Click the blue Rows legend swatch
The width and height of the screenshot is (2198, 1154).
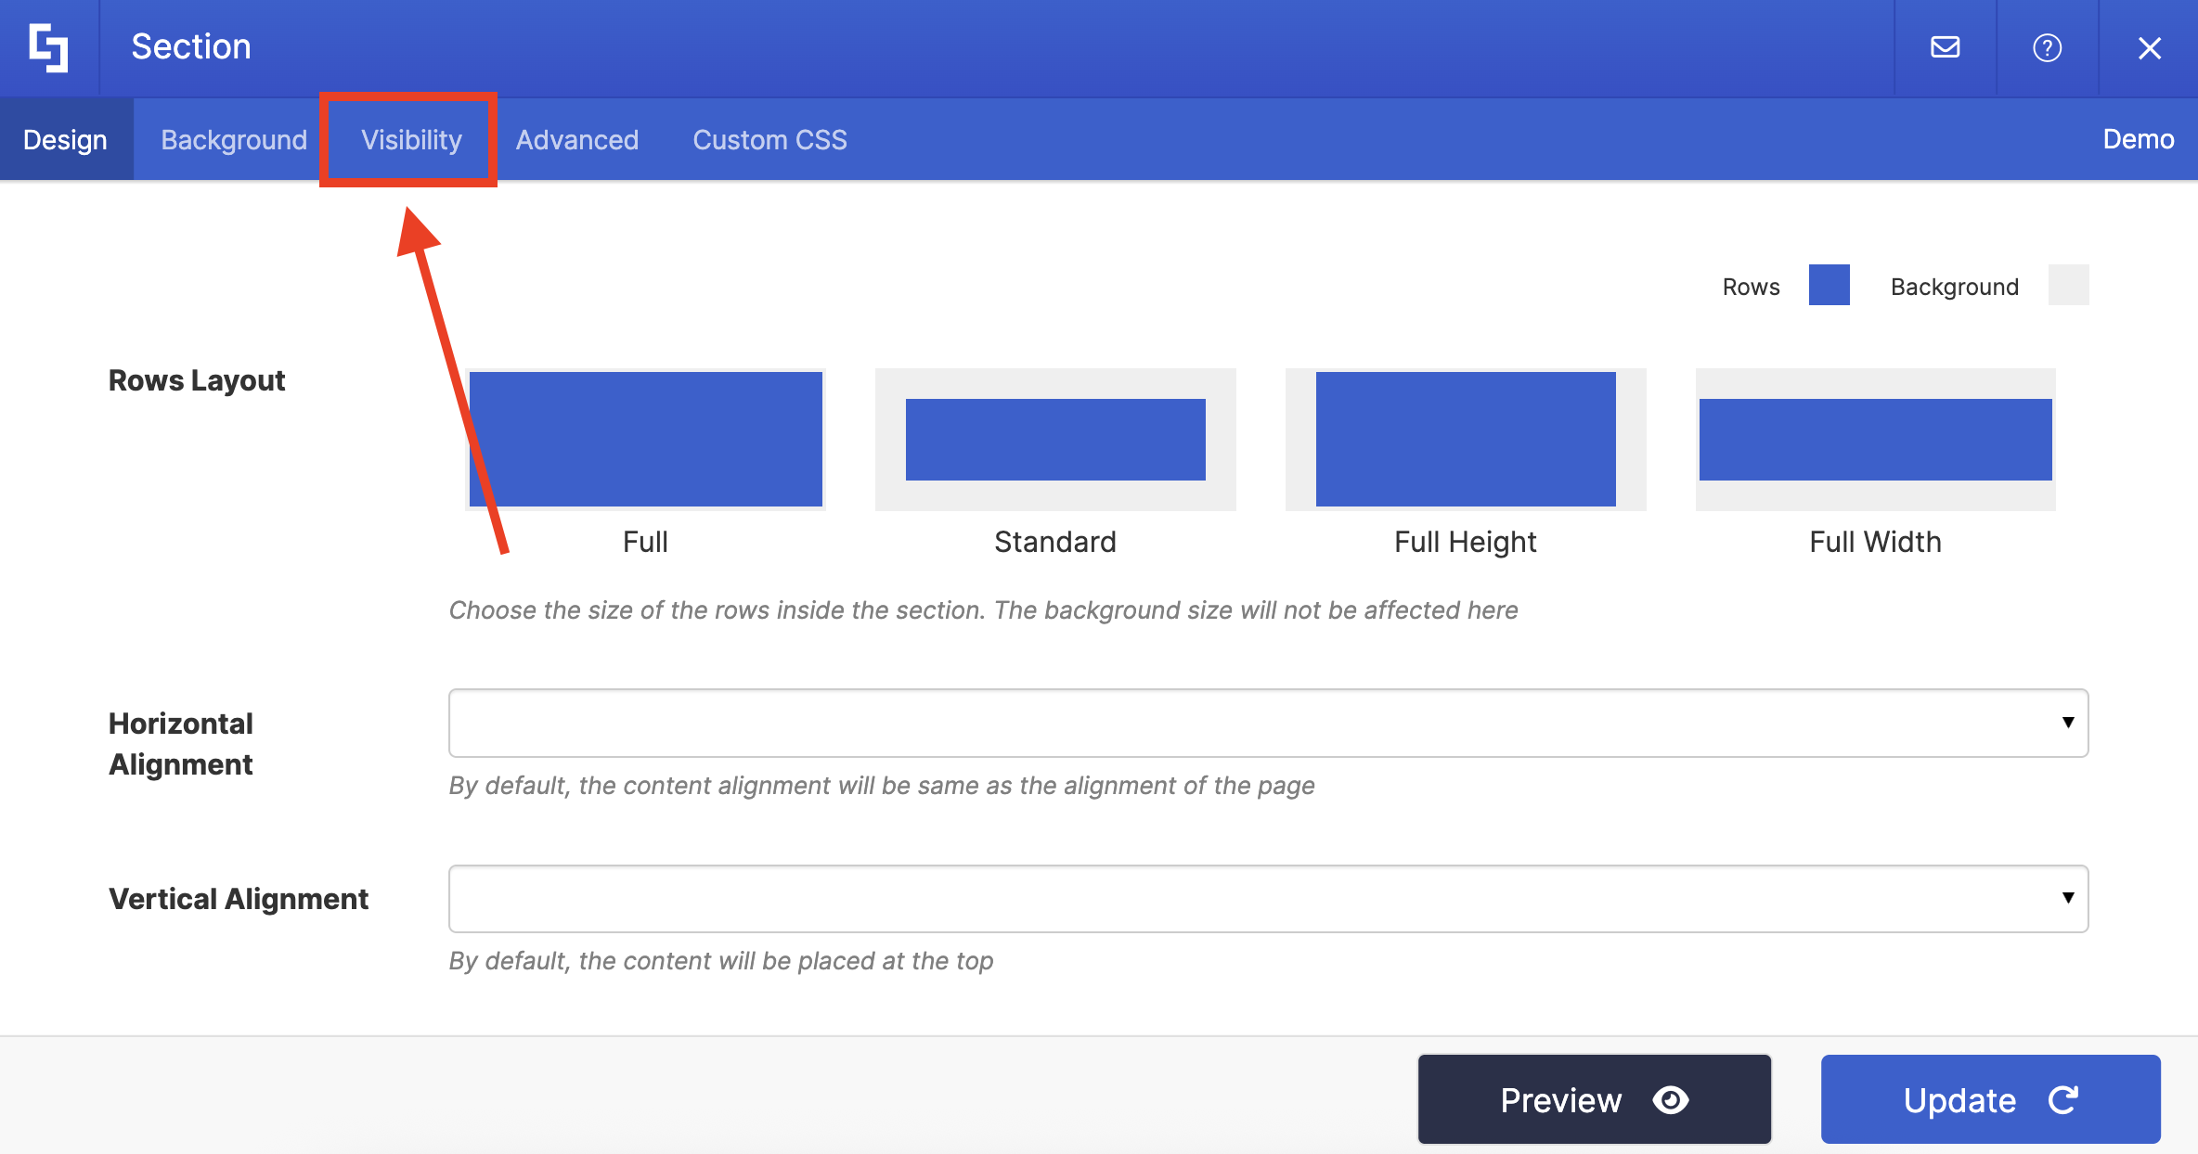point(1829,285)
